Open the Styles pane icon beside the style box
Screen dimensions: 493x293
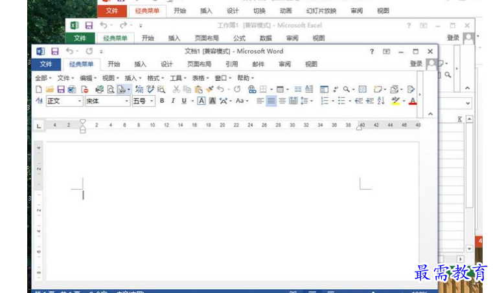[39, 101]
